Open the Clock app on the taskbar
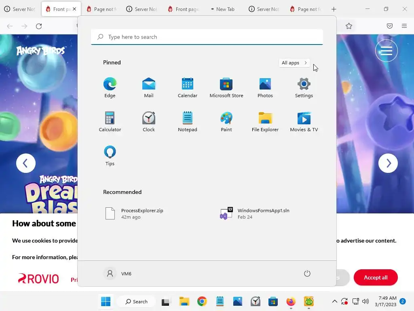Screen dimensions: 414x311 [256, 301]
